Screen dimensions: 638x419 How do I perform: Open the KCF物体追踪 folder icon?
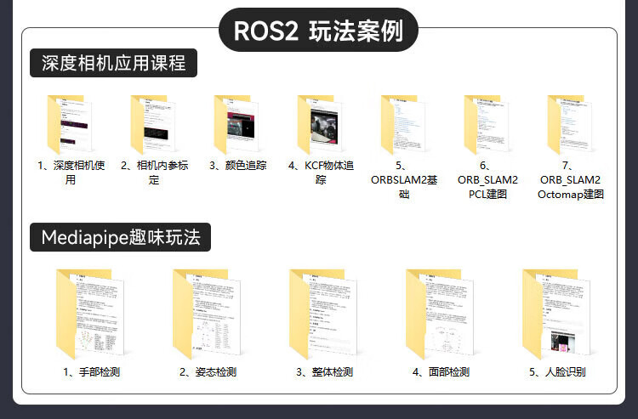pos(321,125)
